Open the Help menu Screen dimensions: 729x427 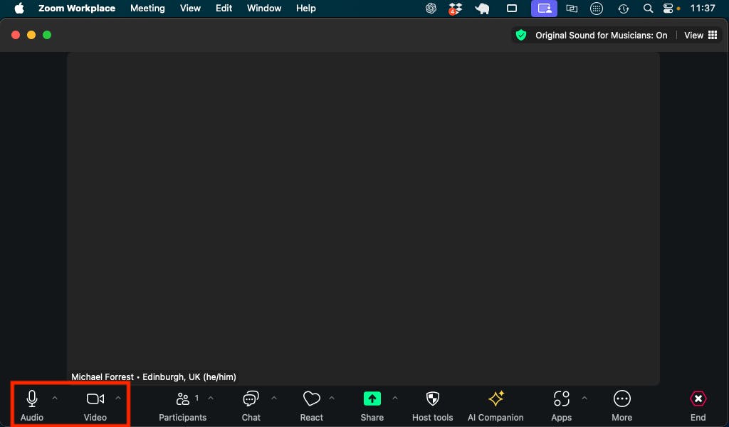pos(306,9)
